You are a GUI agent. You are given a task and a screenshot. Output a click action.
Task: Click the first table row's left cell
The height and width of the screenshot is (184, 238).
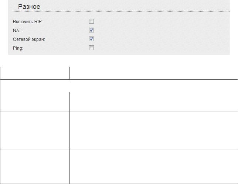click(35, 73)
